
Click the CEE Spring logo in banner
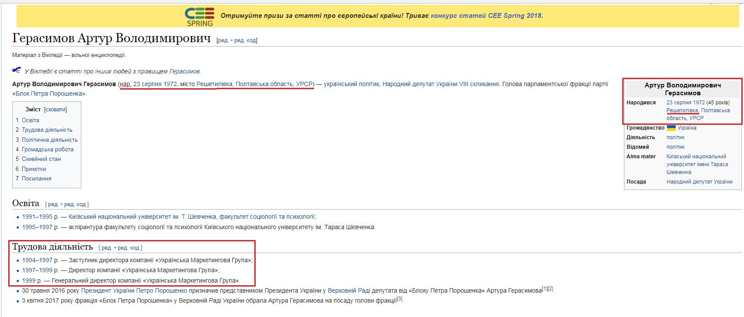(200, 17)
